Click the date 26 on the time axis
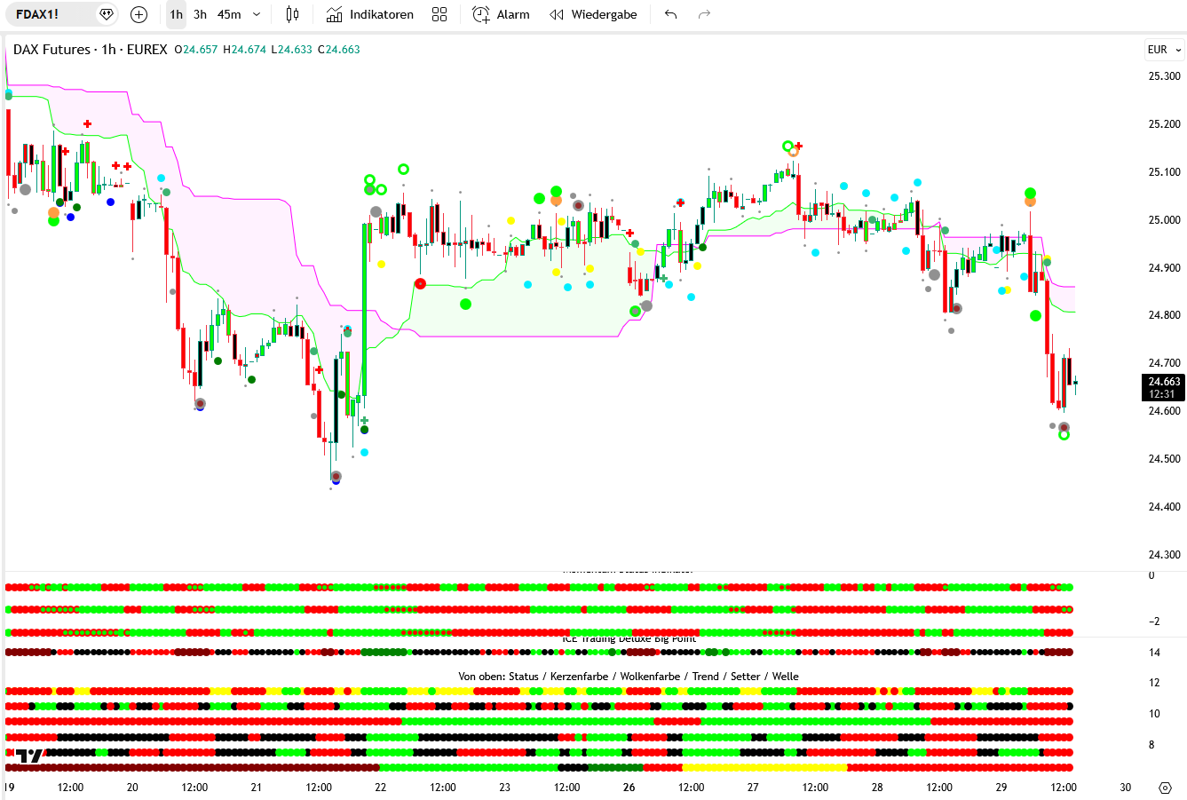 (x=629, y=788)
